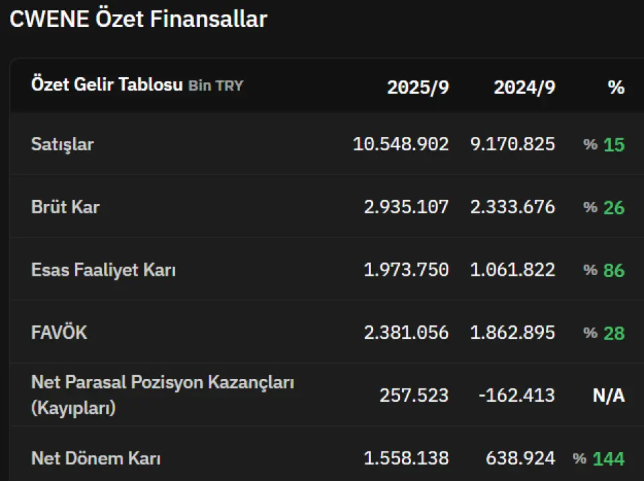
Task: Select the Net Dönem Karı row label
Action: pyautogui.click(x=96, y=458)
